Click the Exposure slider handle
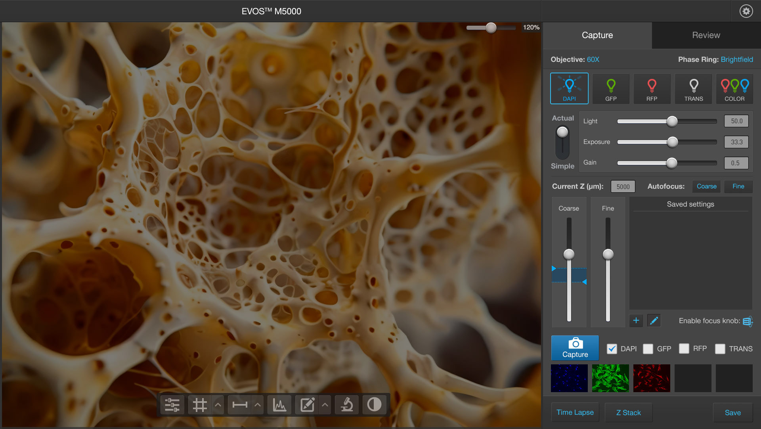 pos(672,142)
